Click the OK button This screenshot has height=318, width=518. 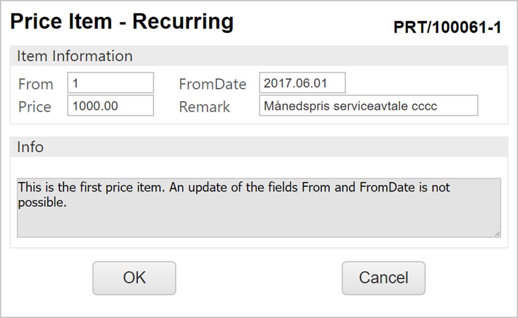coord(134,278)
